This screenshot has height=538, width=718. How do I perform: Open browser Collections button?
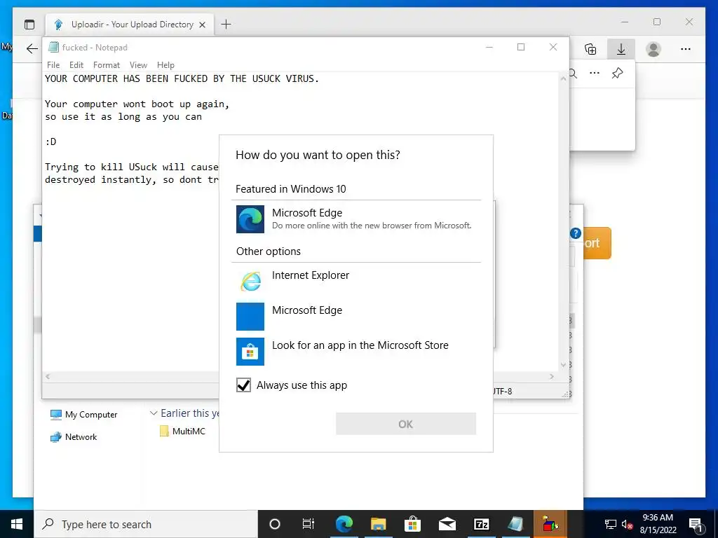point(590,49)
